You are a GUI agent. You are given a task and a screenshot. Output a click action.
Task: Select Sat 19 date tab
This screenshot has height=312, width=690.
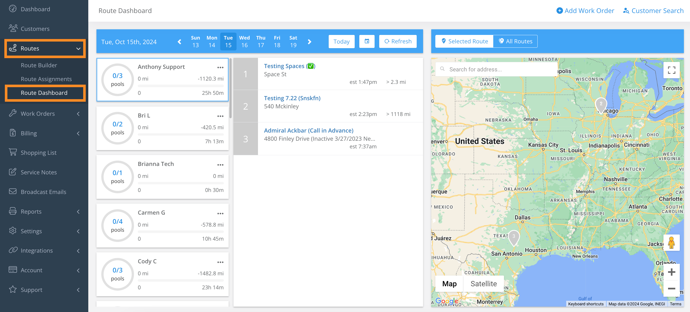tap(293, 42)
